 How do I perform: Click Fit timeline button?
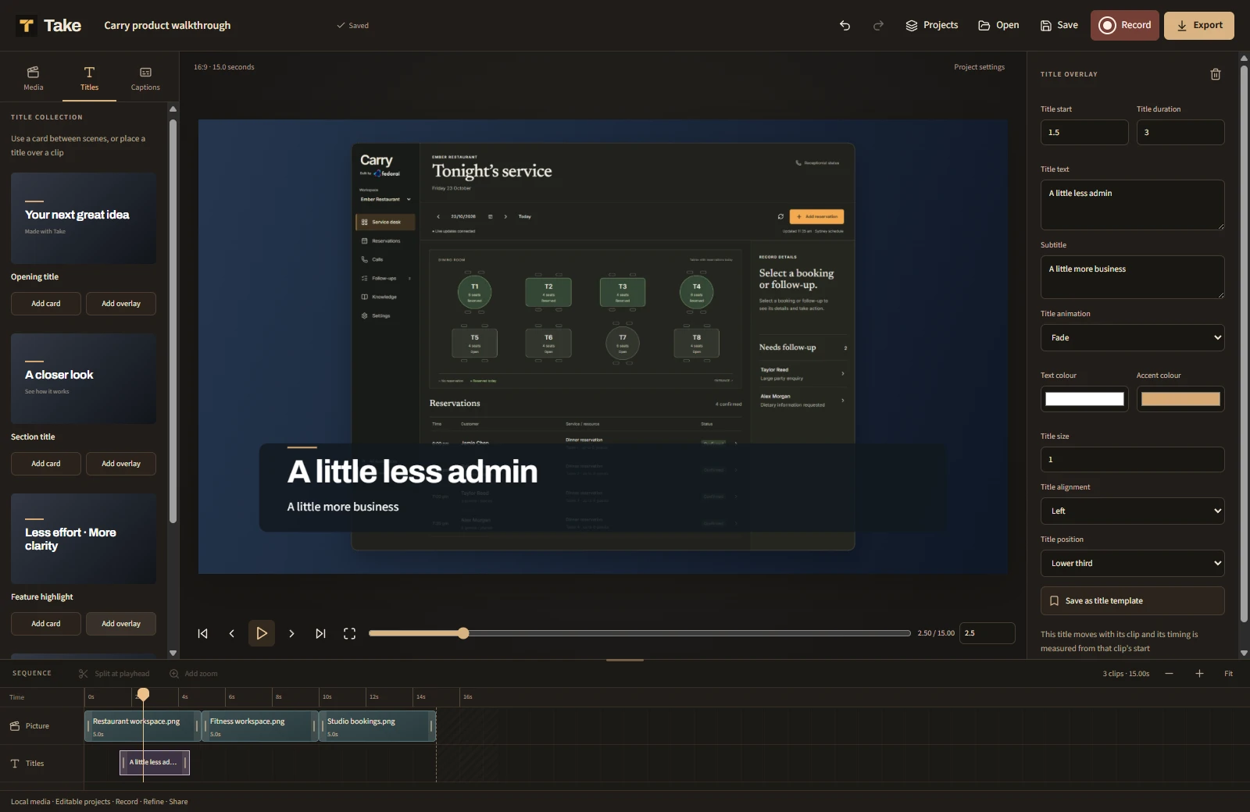(x=1228, y=673)
